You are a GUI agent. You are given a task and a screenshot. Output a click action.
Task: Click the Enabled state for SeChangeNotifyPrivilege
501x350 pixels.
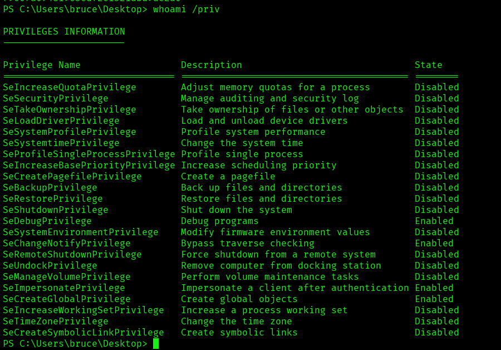coord(434,244)
